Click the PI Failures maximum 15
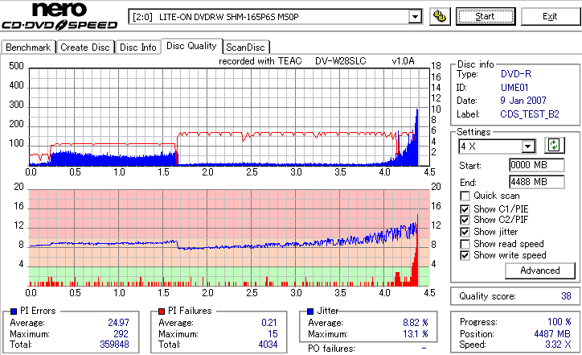This screenshot has height=355, width=582. (273, 334)
